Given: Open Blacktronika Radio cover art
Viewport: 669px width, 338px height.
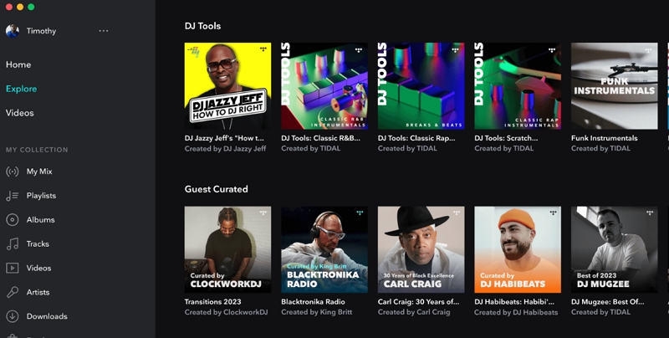Looking at the screenshot, I should tap(324, 249).
